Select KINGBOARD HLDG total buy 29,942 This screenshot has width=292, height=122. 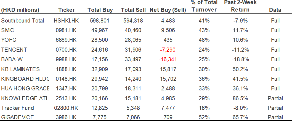(100, 79)
